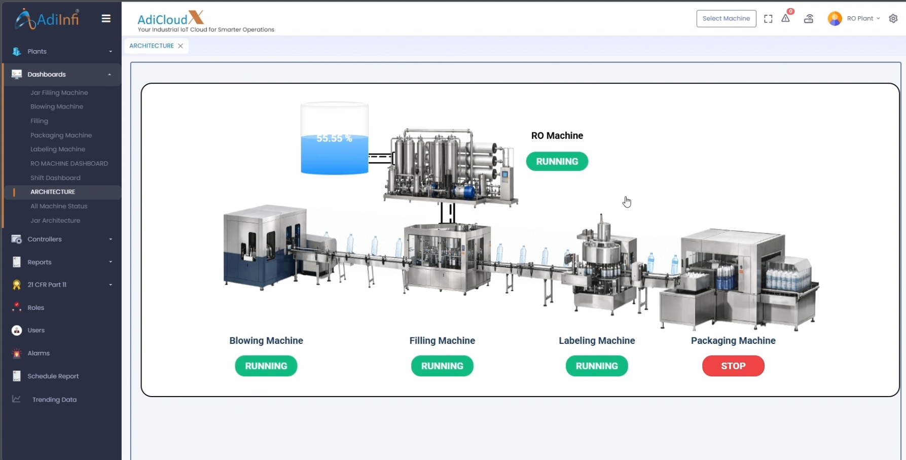
Task: Close the ARCHITECTURE tab
Action: [x=180, y=46]
